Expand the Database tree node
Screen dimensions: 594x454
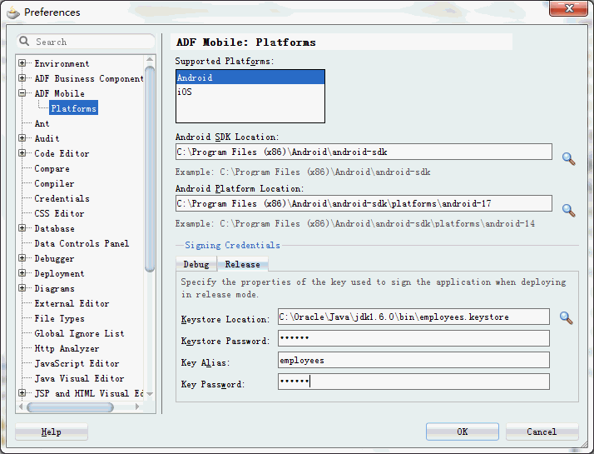click(x=22, y=228)
